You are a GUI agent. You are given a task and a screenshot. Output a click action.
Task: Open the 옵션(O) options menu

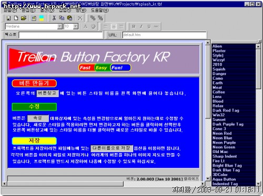point(47,10)
